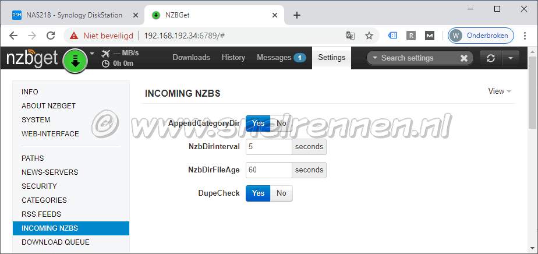Select the Settings tab

(331, 57)
